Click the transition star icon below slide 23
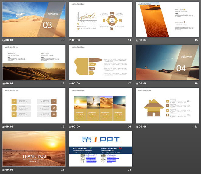201x174 pixels. coord(70,170)
